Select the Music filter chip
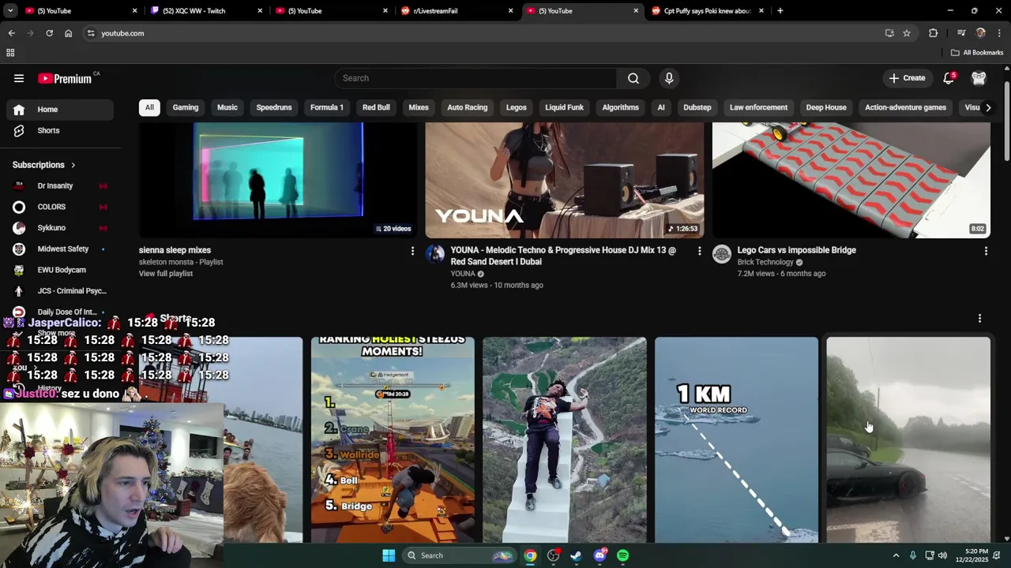 [227, 107]
